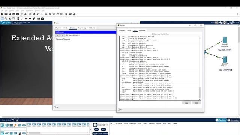This screenshot has width=240, height=135.
Task: Open the Extensions menu
Action: point(29,11)
